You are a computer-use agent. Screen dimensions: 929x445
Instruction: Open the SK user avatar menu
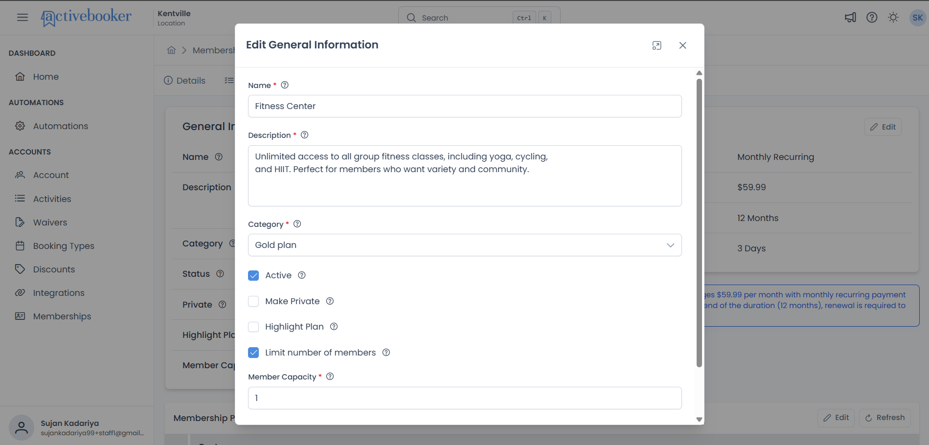click(917, 18)
